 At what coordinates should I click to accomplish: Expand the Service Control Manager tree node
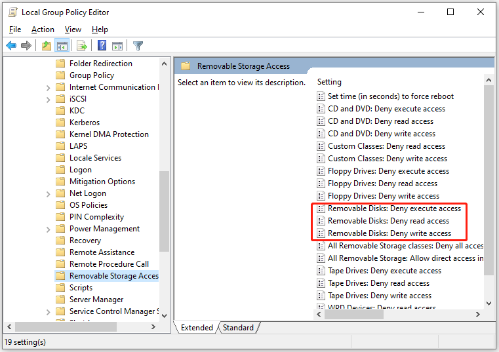[x=48, y=311]
